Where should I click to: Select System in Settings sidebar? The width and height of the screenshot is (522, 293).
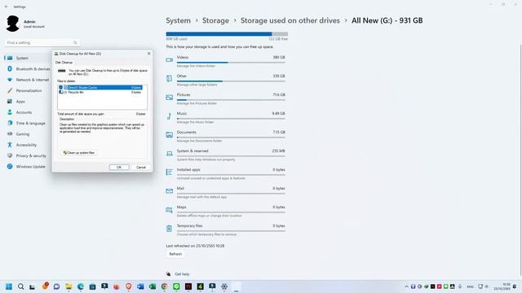pyautogui.click(x=27, y=58)
